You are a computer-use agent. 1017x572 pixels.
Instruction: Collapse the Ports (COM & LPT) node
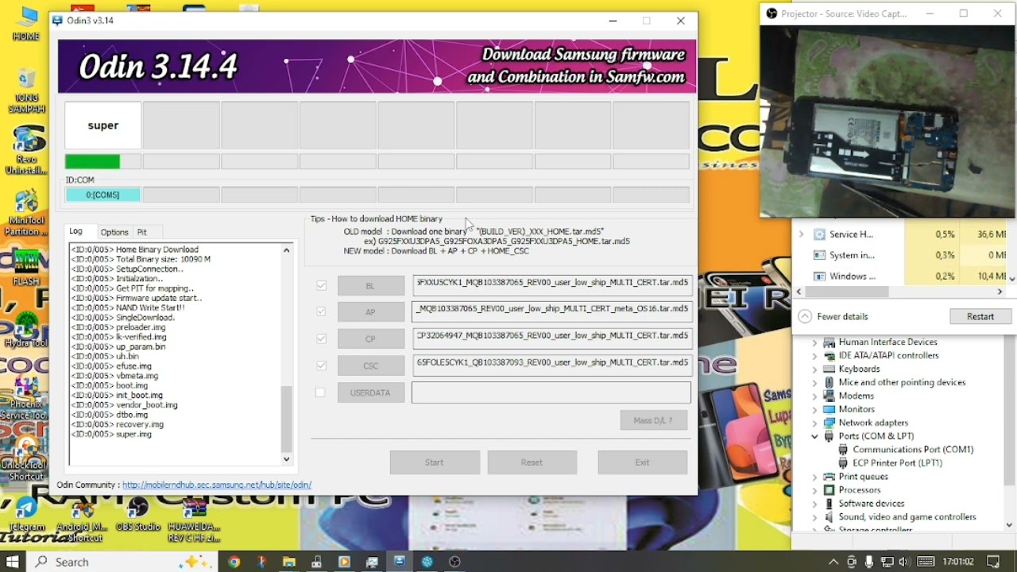(814, 436)
